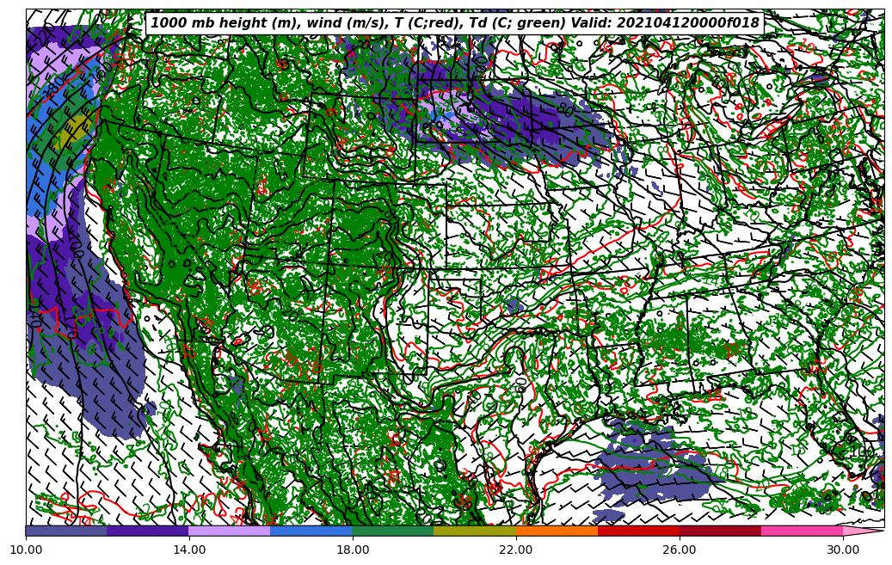
Task: Choose the olive 20–22 colorbar segment
Action: pyautogui.click(x=475, y=531)
